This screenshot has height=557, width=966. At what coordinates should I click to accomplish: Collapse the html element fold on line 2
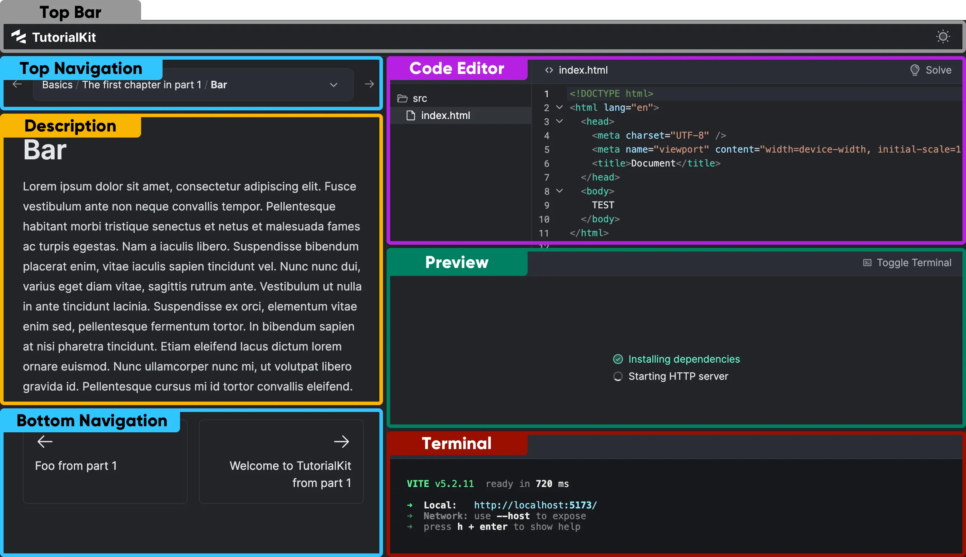[559, 108]
